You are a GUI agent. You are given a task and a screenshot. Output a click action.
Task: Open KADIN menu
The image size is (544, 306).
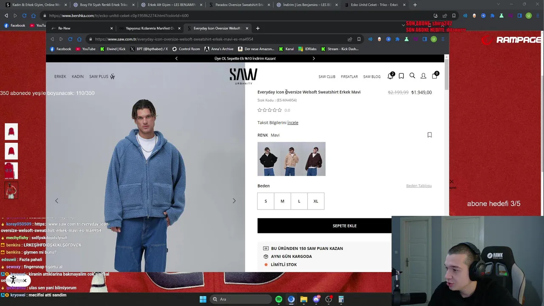click(78, 76)
